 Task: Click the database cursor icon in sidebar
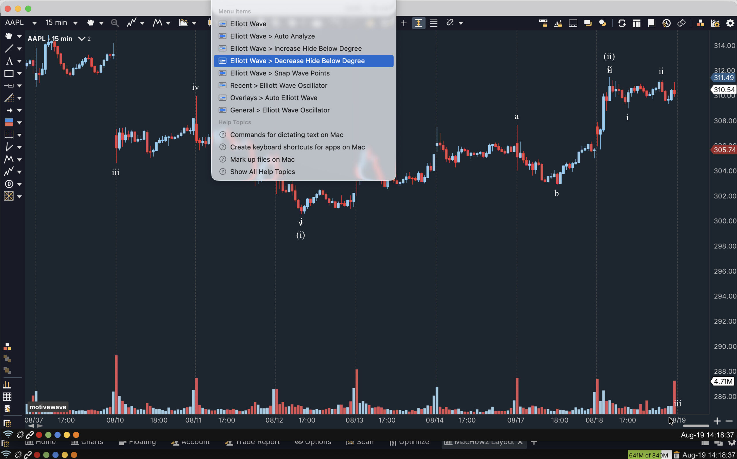pos(7,409)
